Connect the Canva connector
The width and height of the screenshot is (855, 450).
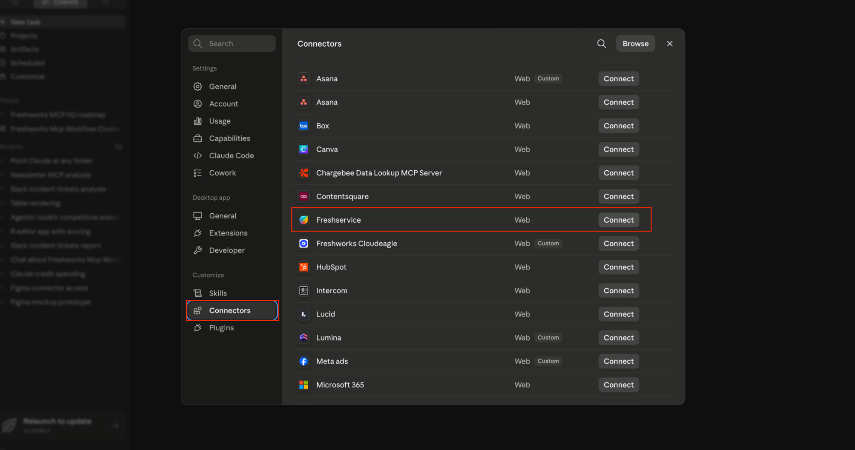click(x=619, y=149)
